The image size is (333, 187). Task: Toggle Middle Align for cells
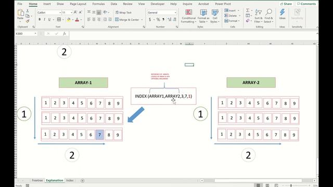coord(94,12)
